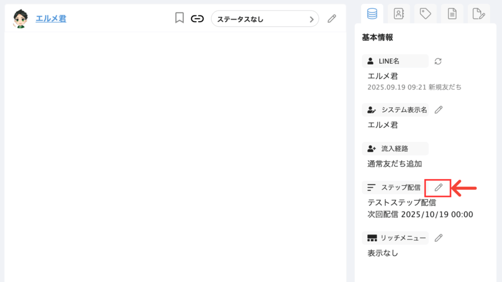Open the document with pencil tab
This screenshot has height=282, width=502.
478,14
